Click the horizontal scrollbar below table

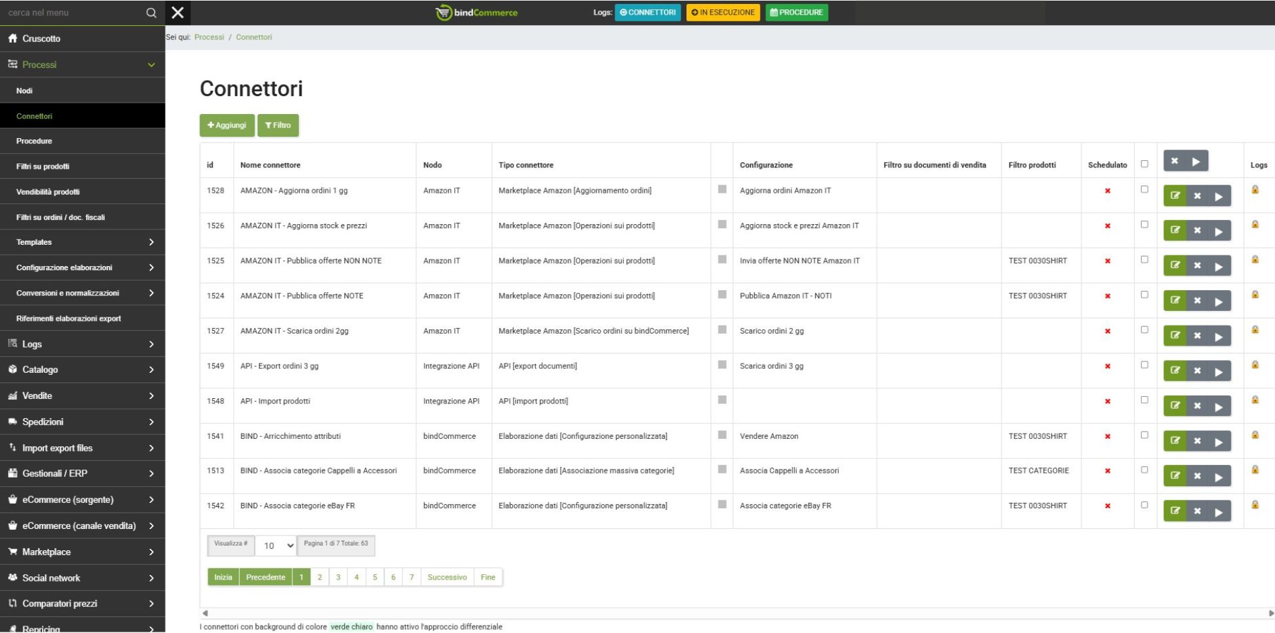(734, 613)
